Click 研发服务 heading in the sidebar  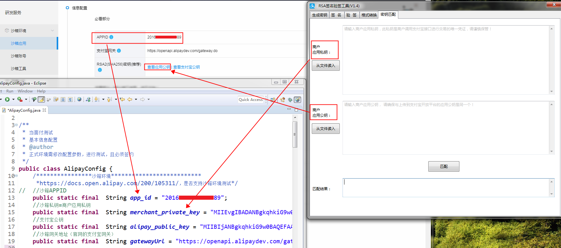[x=13, y=13]
